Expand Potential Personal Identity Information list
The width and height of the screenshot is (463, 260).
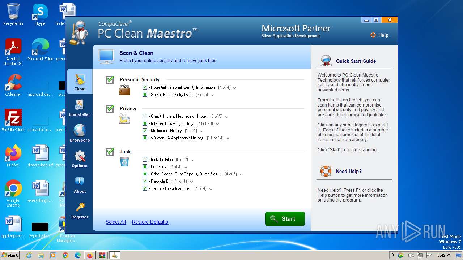tap(235, 88)
